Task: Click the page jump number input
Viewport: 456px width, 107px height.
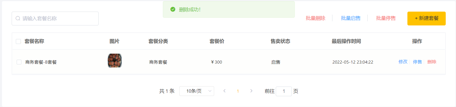Action: coord(284,91)
